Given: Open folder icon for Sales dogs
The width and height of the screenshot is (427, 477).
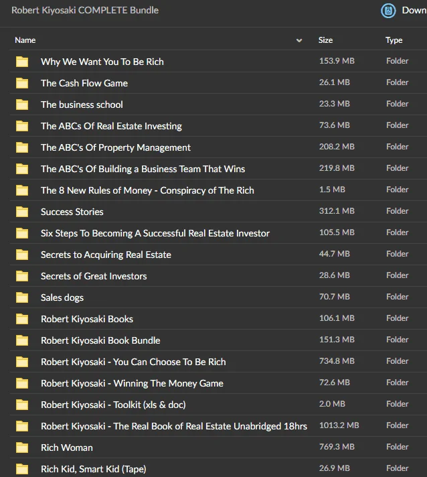Looking at the screenshot, I should click(x=22, y=297).
